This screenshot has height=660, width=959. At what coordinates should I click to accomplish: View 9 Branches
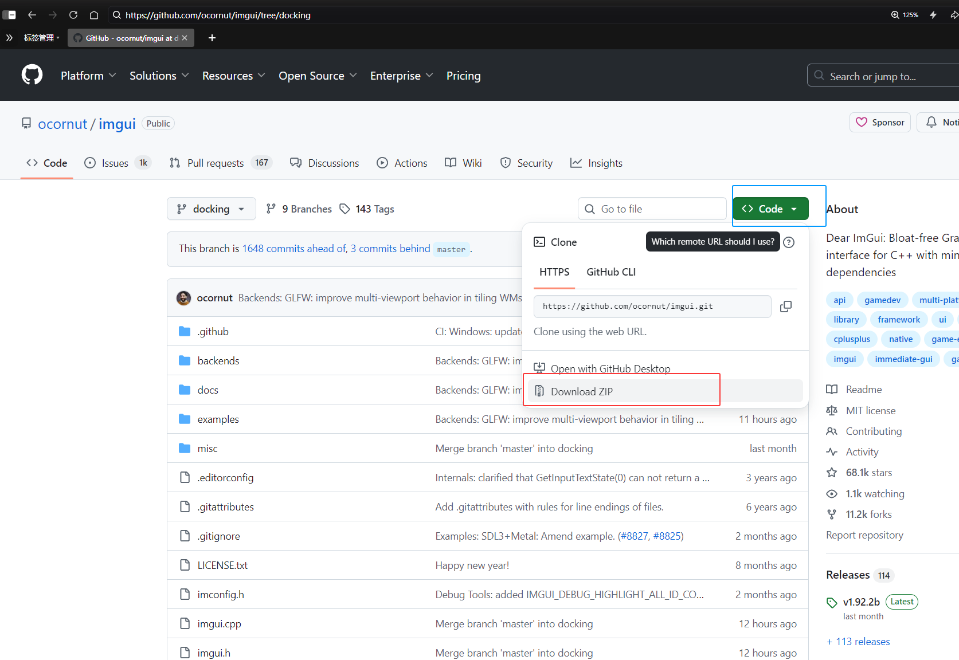click(x=299, y=209)
